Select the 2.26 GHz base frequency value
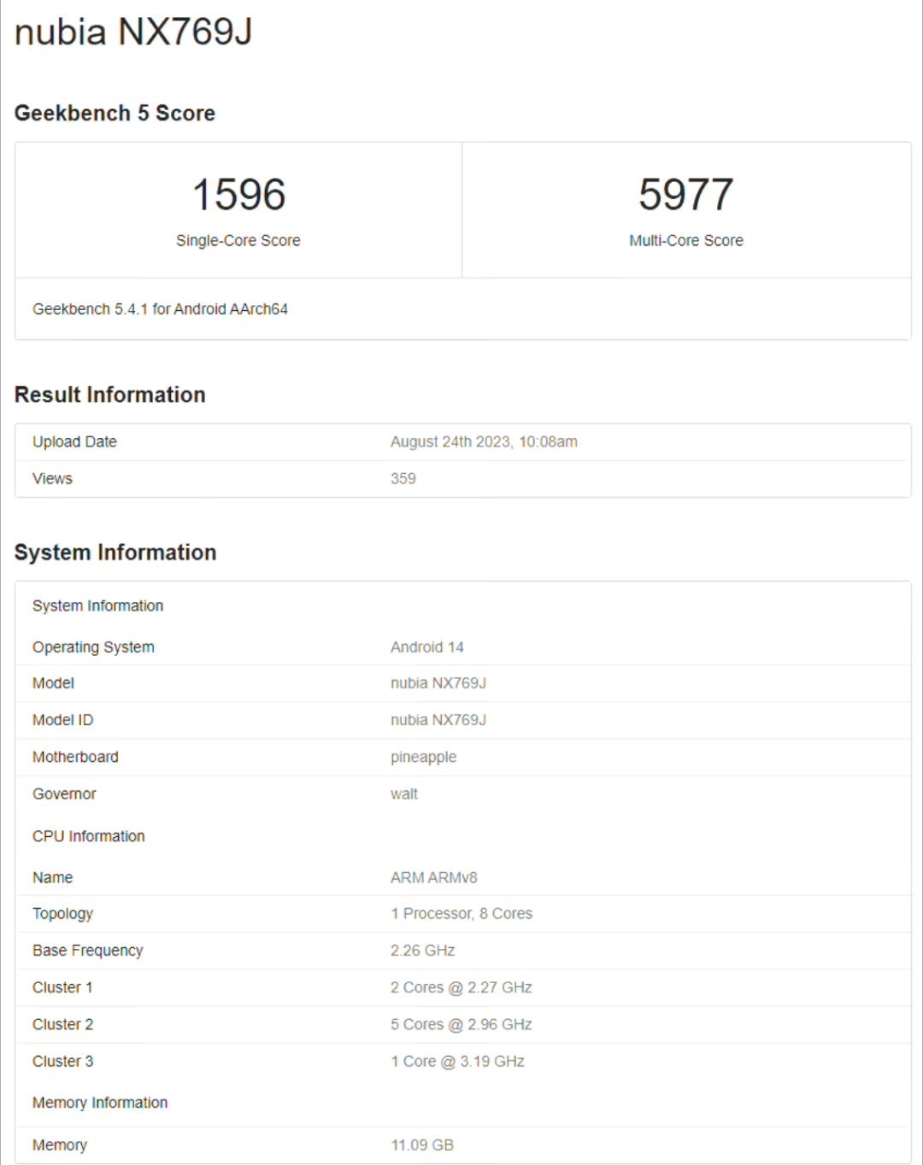This screenshot has height=1165, width=923. (x=423, y=951)
